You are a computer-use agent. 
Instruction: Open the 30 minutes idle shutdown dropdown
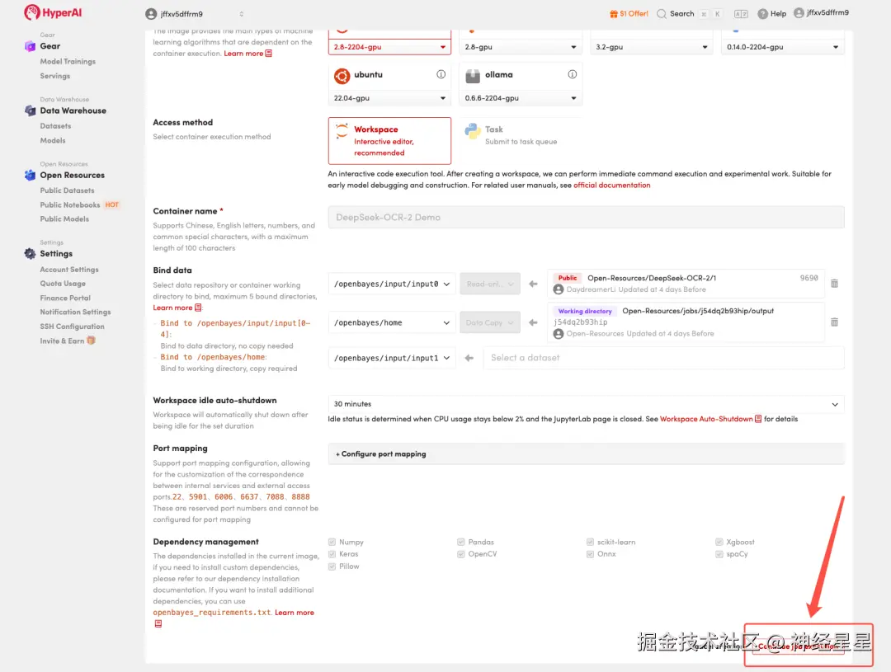(586, 404)
